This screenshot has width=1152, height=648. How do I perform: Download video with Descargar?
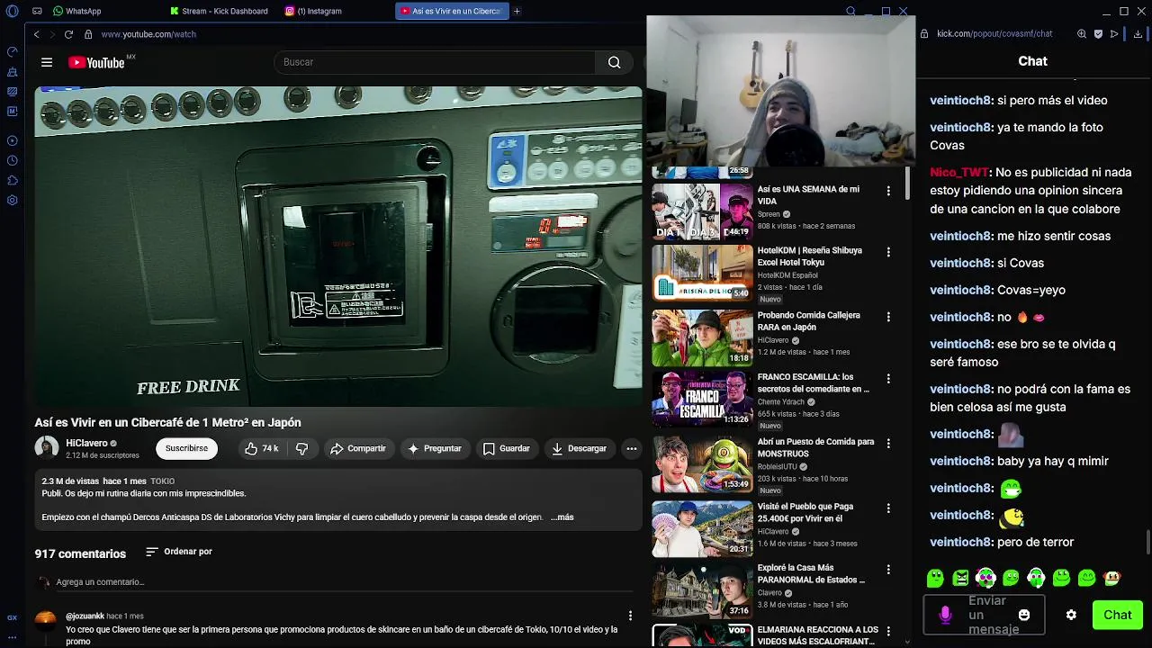[579, 448]
